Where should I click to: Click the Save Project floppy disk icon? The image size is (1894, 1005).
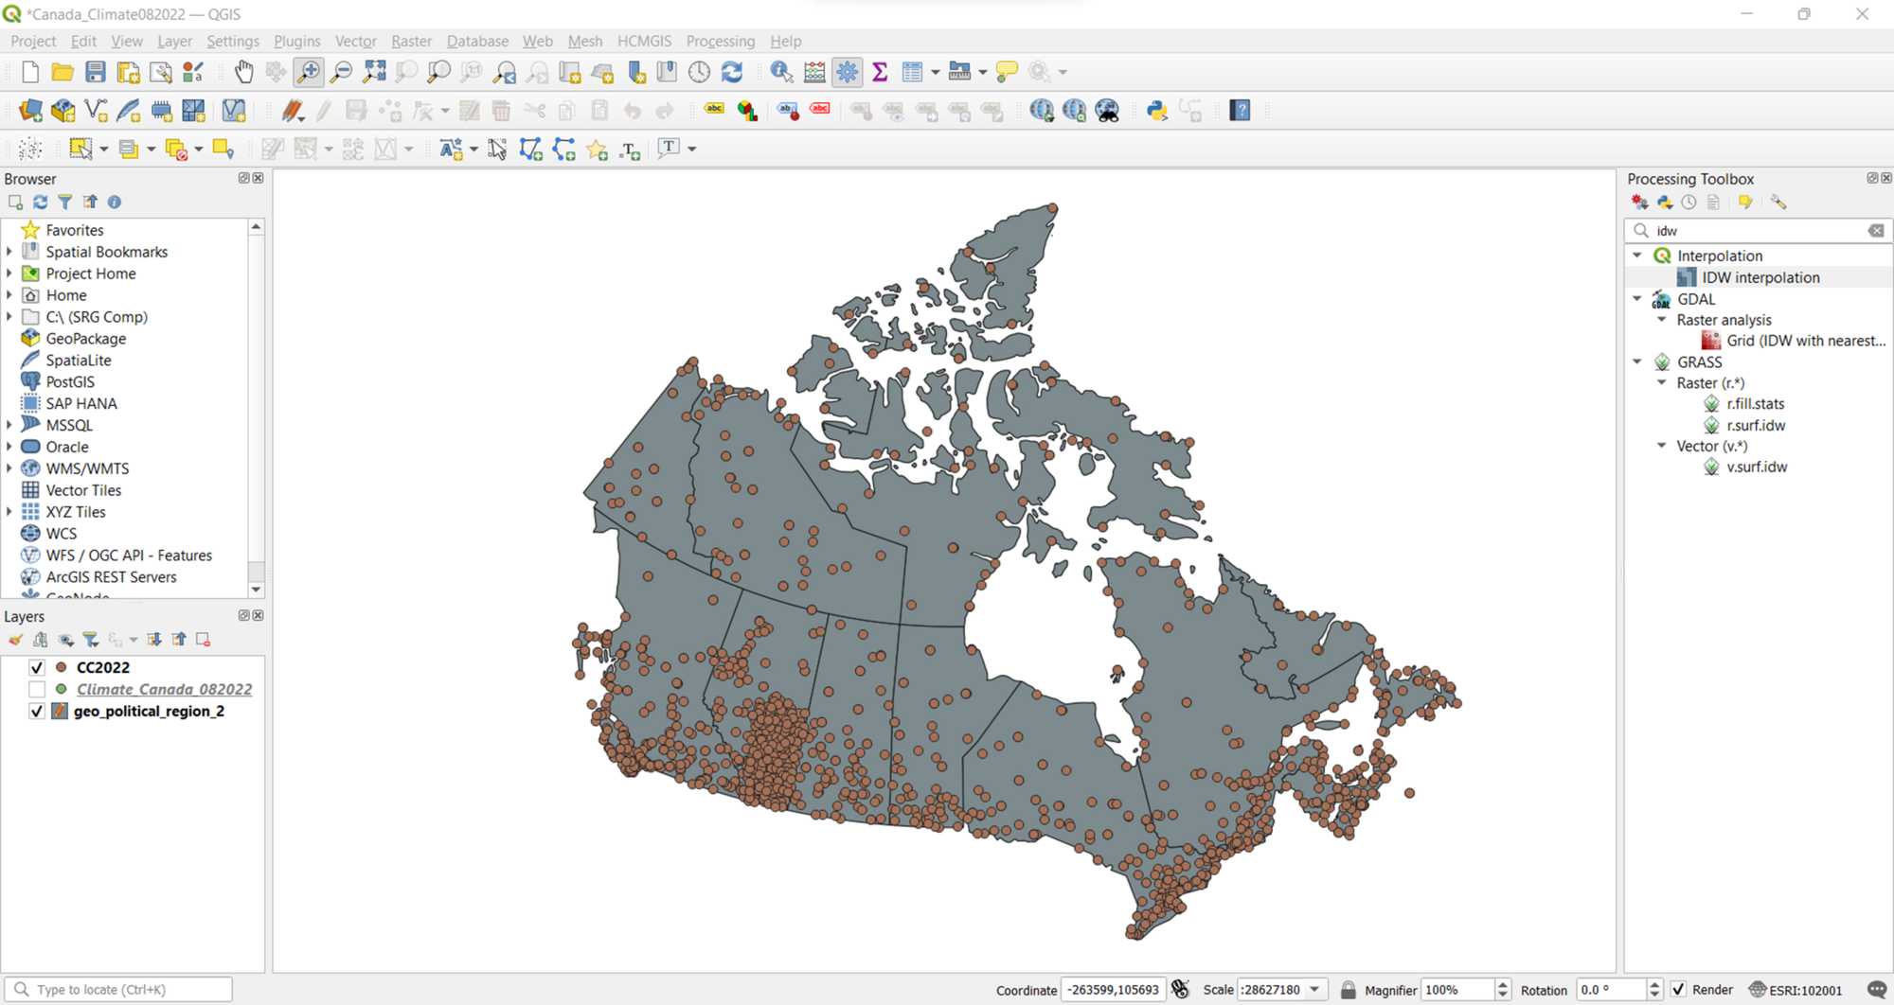(95, 72)
